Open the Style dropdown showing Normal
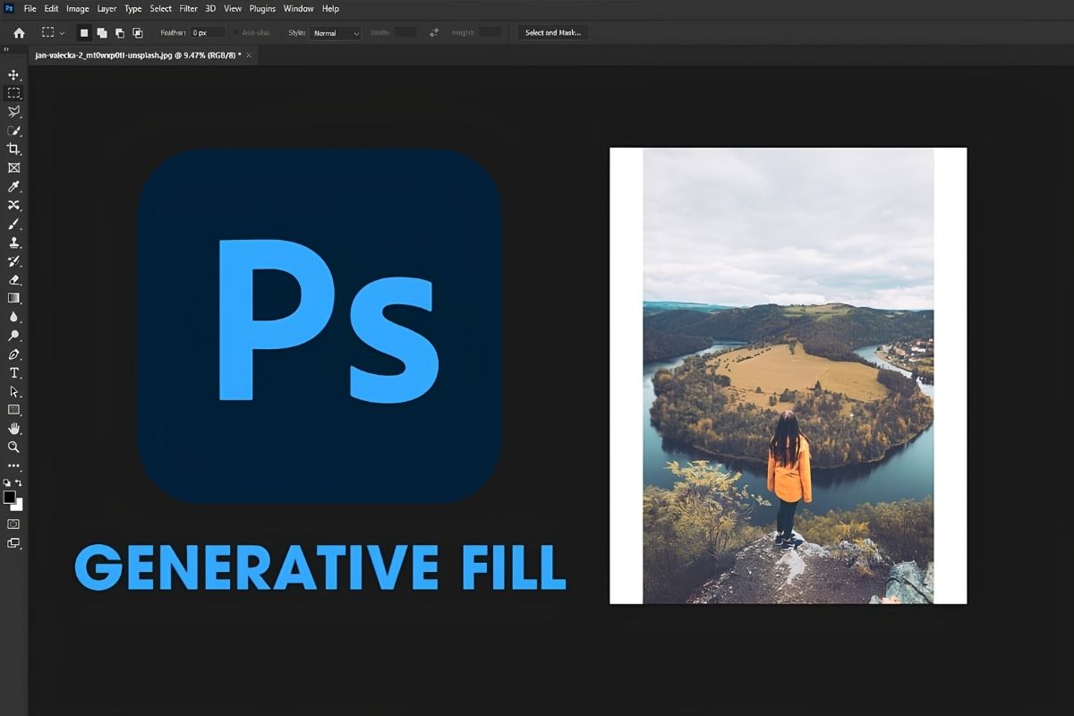Image resolution: width=1074 pixels, height=716 pixels. pyautogui.click(x=336, y=33)
